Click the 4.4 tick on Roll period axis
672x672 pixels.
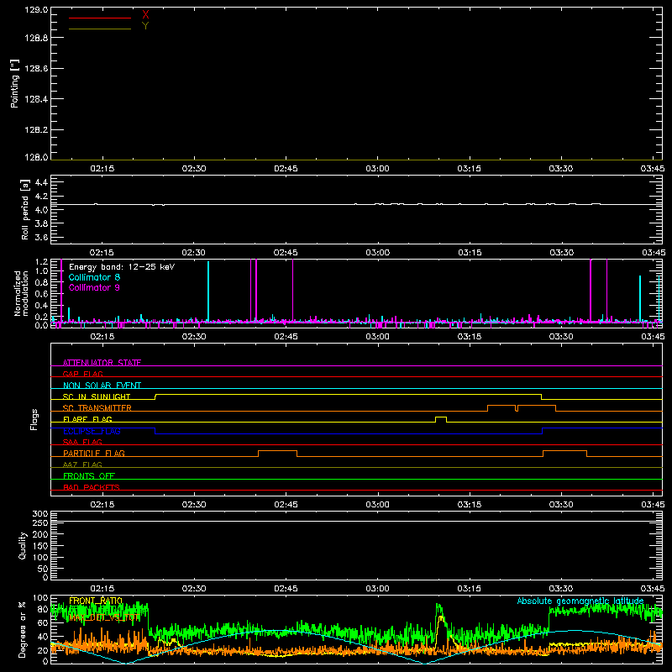[x=41, y=182]
